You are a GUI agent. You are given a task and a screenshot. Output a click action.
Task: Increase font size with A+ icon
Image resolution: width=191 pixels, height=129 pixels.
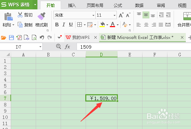[x=121, y=15]
